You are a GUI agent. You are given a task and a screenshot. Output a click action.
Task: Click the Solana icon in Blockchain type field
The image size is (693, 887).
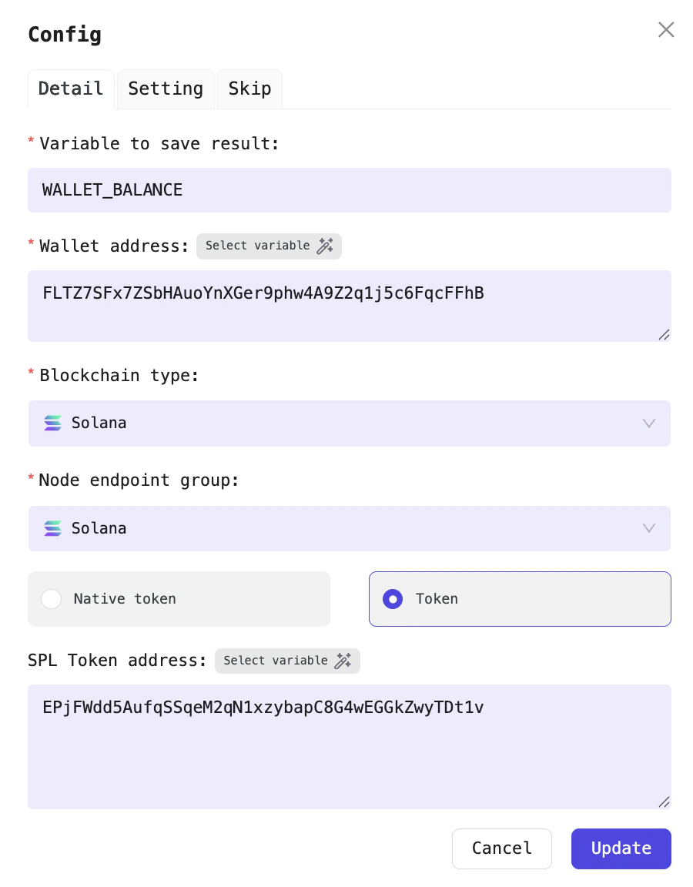(52, 423)
